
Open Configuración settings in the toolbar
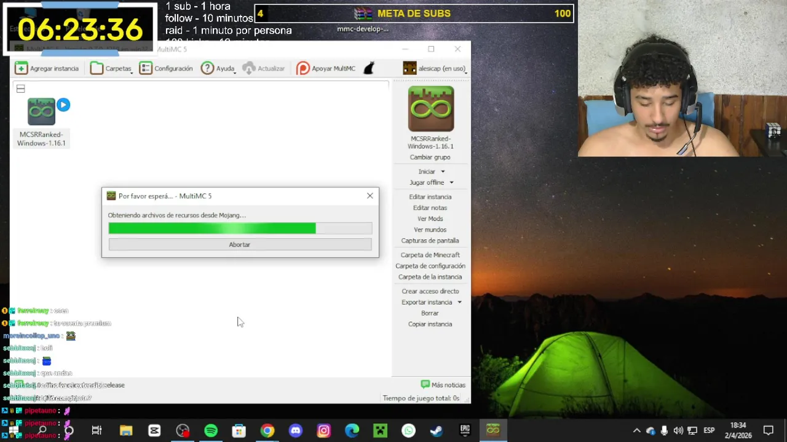(166, 68)
